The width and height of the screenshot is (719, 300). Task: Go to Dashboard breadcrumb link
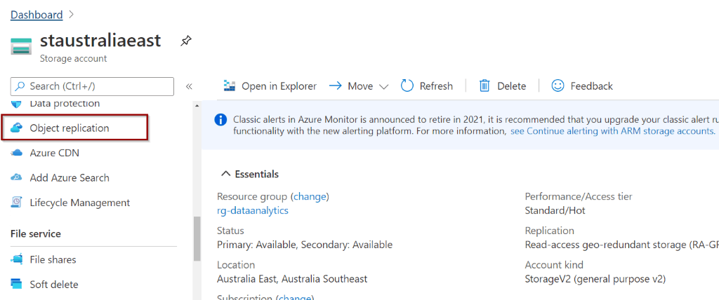tap(37, 15)
